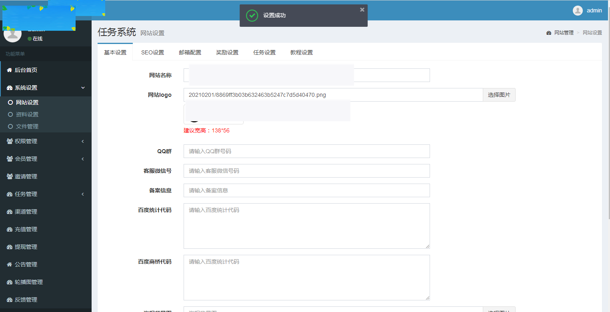Image resolution: width=610 pixels, height=312 pixels.
Task: Open 渠道管理 in the left menu
Action: 30,212
